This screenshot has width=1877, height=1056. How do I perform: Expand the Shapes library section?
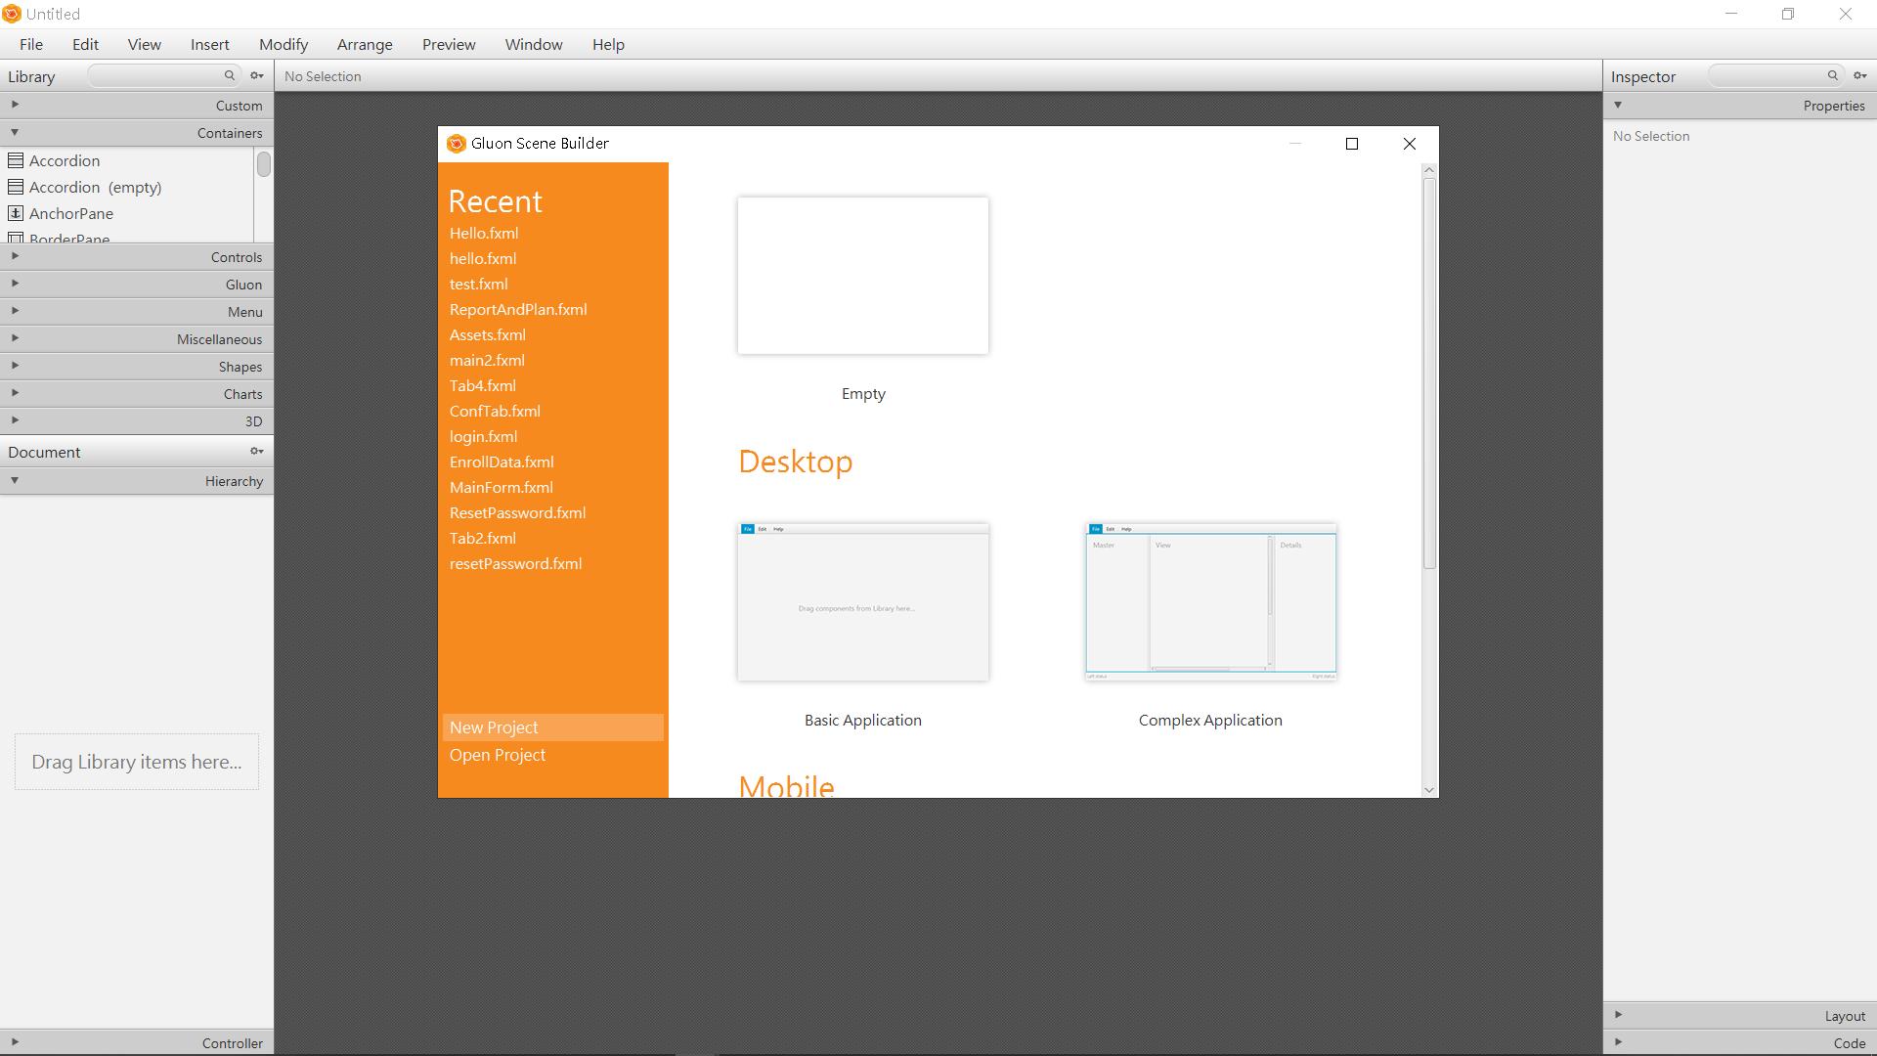(x=15, y=366)
